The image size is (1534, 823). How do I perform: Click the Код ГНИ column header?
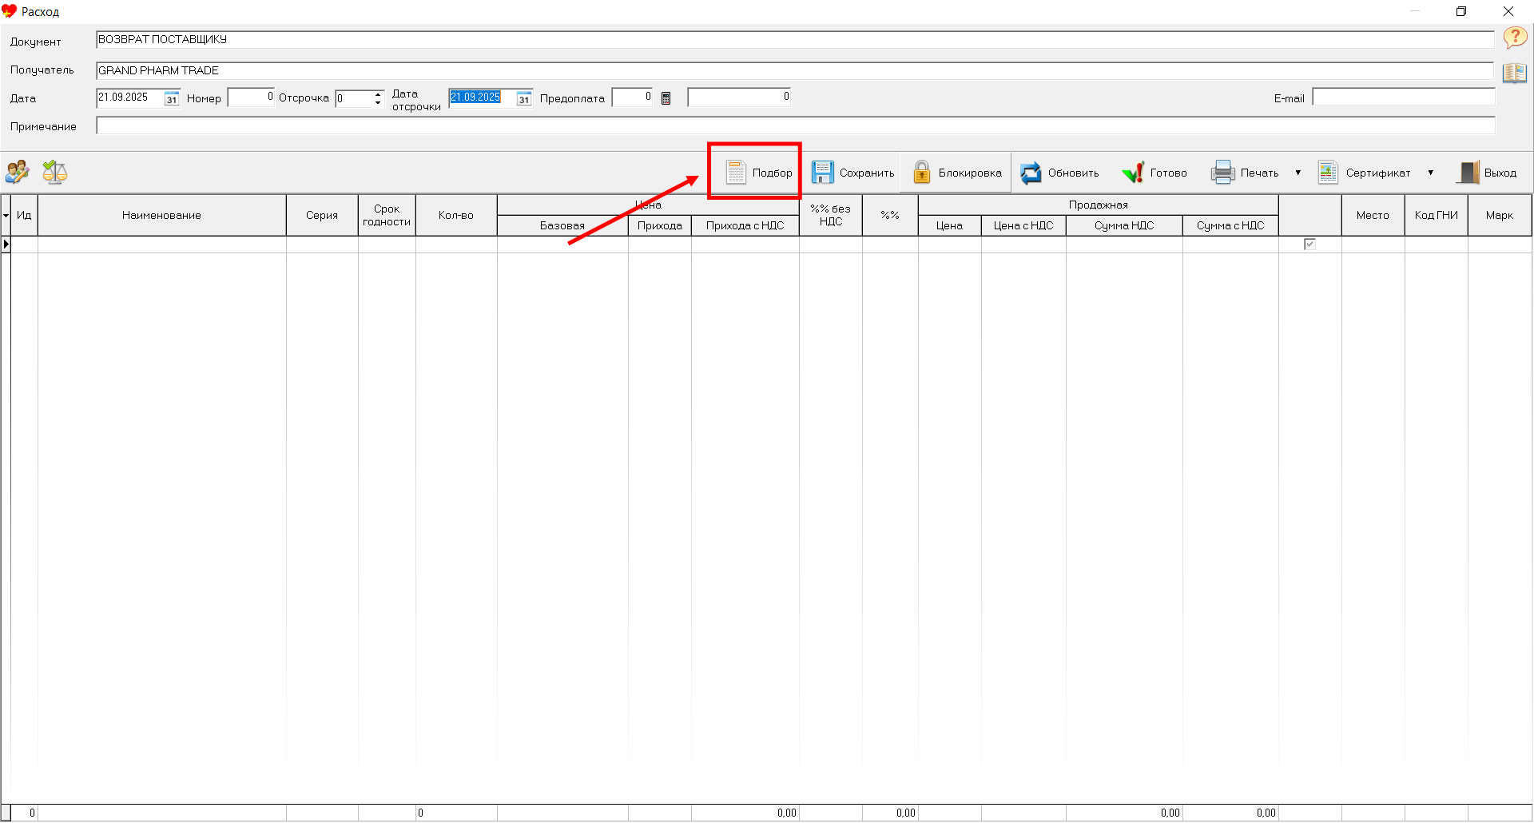click(1437, 216)
